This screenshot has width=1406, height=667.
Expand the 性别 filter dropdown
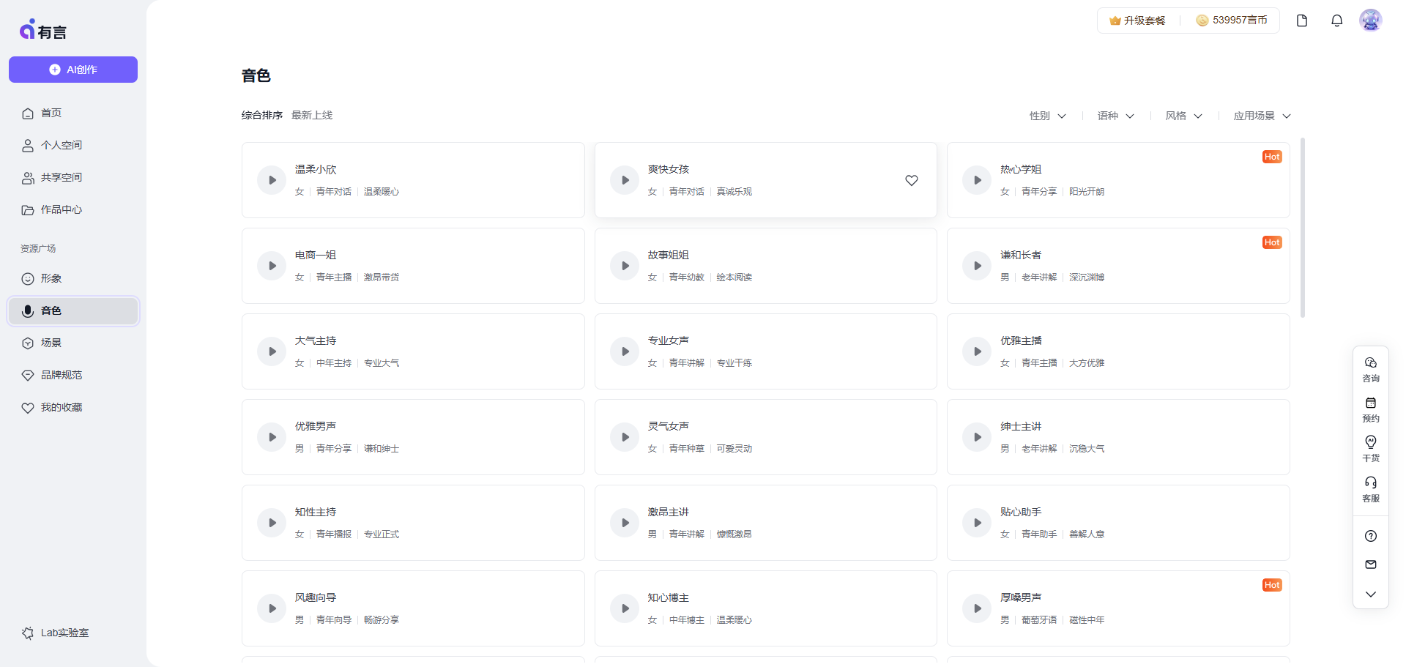(1047, 116)
